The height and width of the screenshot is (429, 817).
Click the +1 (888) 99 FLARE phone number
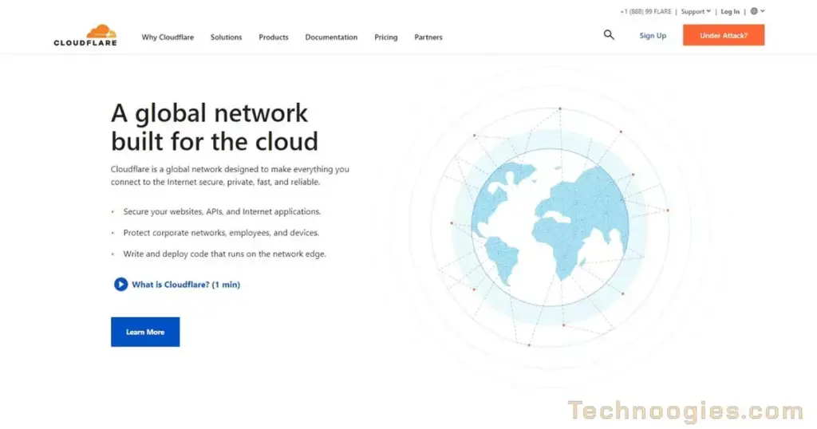click(x=645, y=11)
